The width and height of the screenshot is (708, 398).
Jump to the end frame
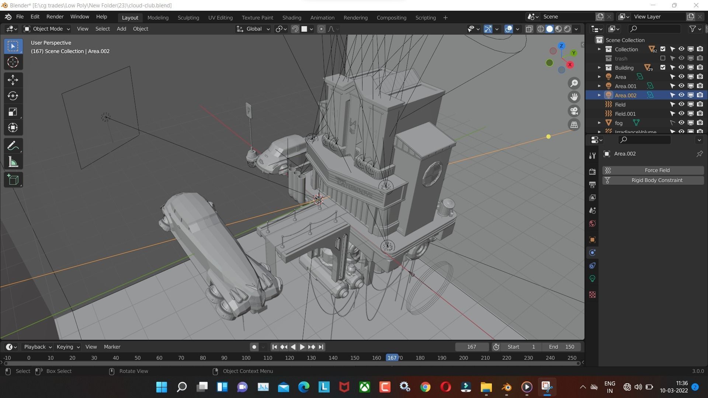click(x=321, y=347)
